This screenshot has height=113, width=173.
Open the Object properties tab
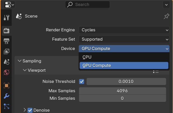6,86
